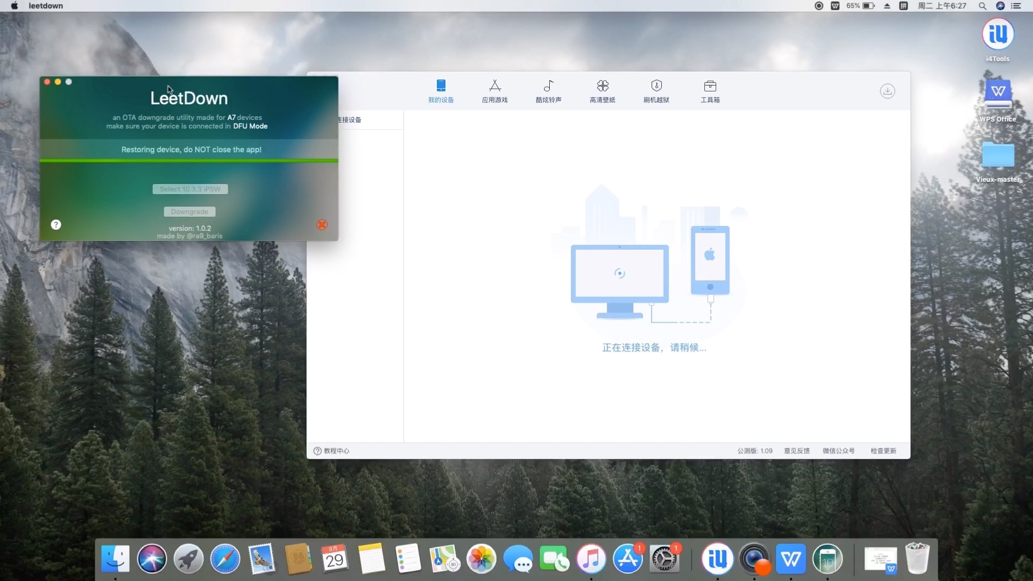The height and width of the screenshot is (581, 1033).
Task: Open the Vieux-master desktop folder
Action: 997,161
